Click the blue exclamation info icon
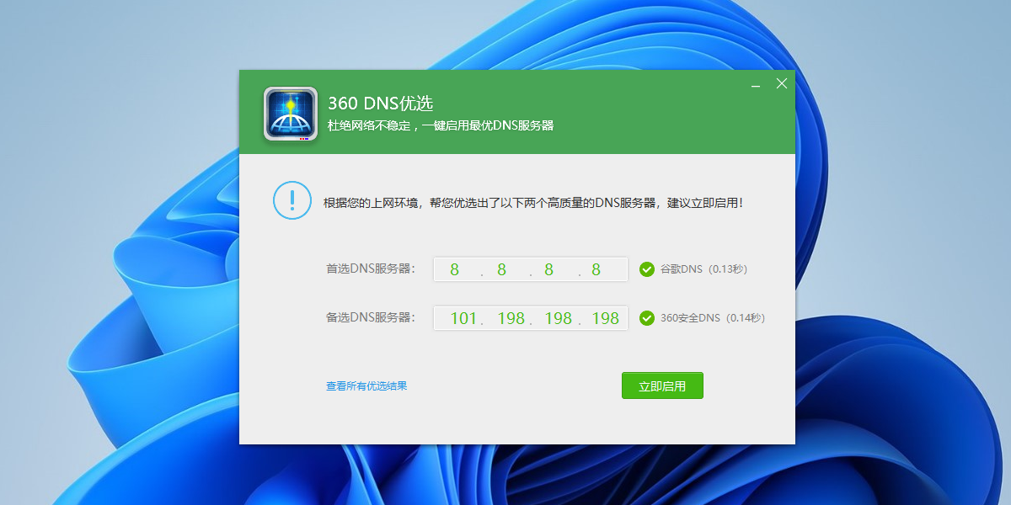 click(292, 200)
